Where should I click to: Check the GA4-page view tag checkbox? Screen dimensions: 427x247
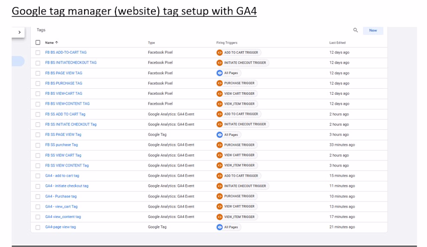coord(38,227)
